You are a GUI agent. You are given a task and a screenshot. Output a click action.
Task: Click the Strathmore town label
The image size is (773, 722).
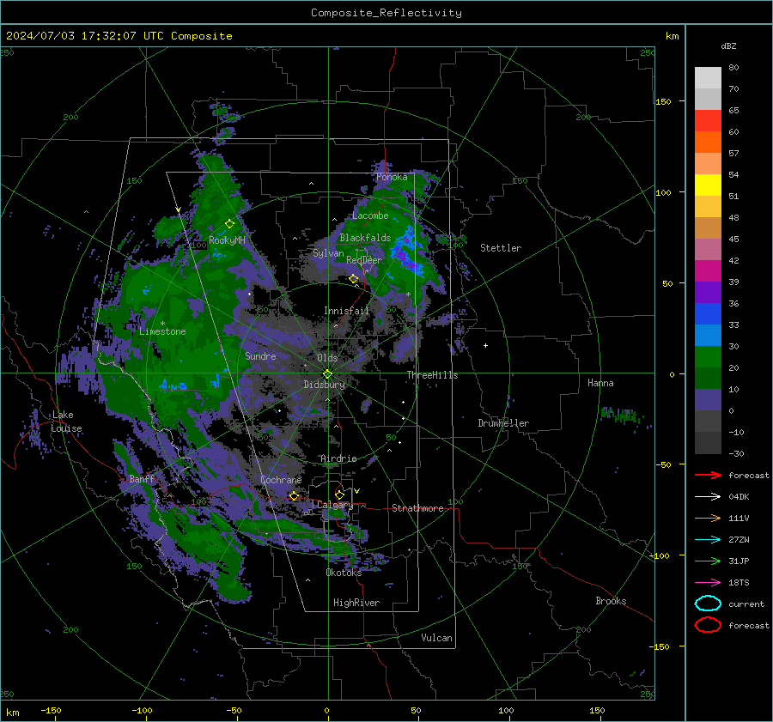coord(417,508)
